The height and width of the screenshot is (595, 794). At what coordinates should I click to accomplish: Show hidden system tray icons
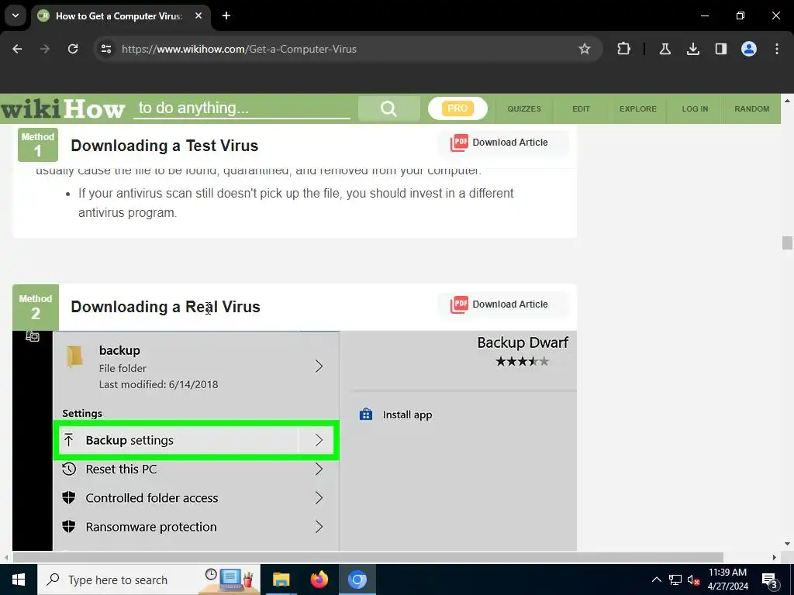click(656, 580)
